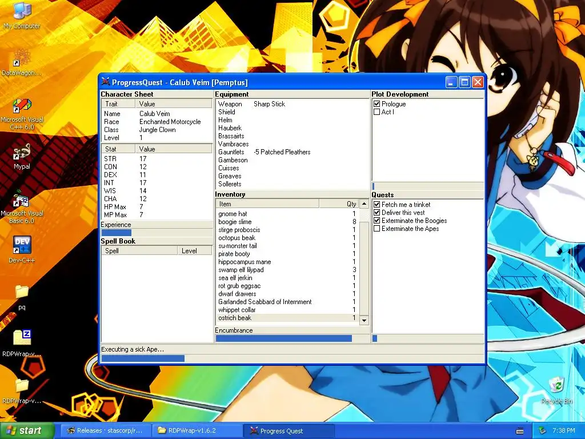Toggle the Deliver this vest checkbox

tap(377, 213)
